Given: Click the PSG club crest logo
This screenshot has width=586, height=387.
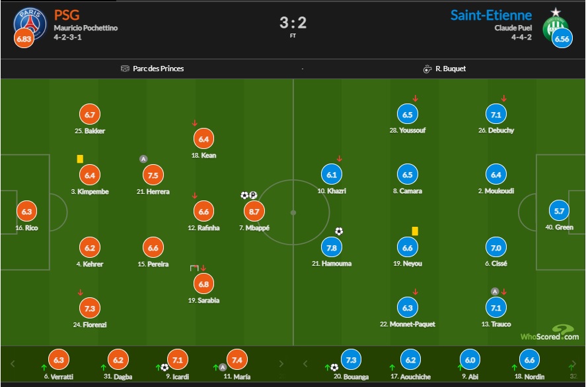Looking at the screenshot, I should coord(30,24).
